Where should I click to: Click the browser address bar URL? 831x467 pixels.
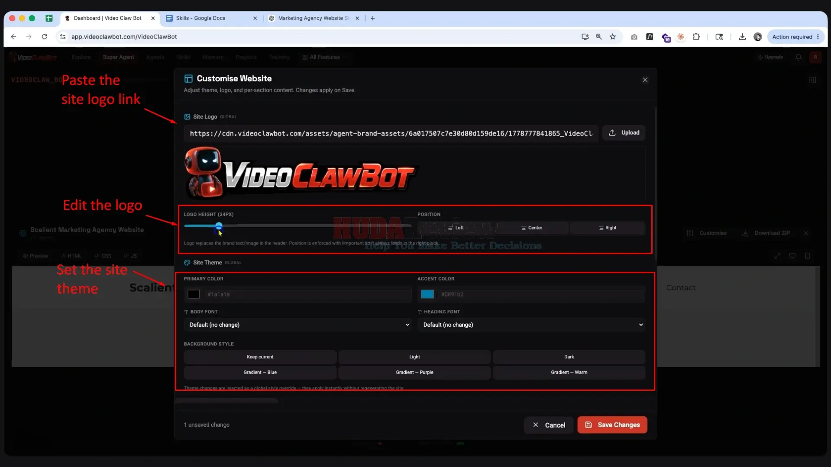pyautogui.click(x=124, y=37)
